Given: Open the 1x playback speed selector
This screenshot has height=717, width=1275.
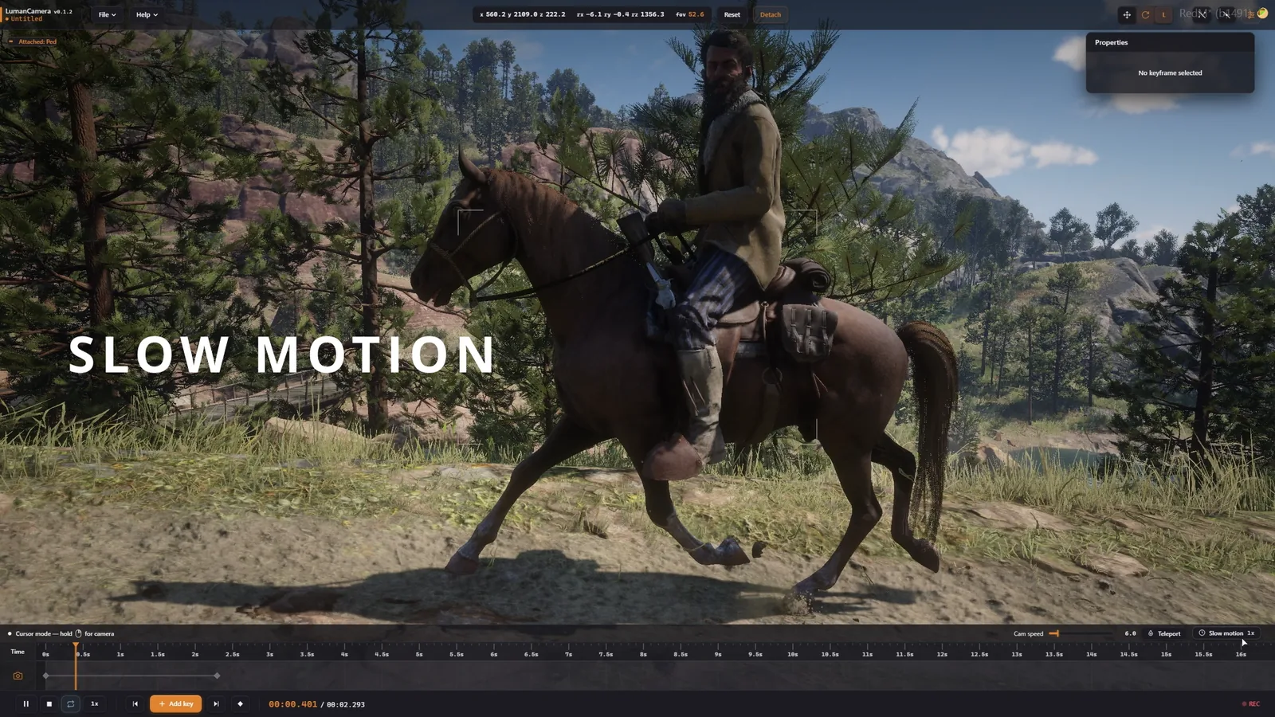Looking at the screenshot, I should (95, 704).
